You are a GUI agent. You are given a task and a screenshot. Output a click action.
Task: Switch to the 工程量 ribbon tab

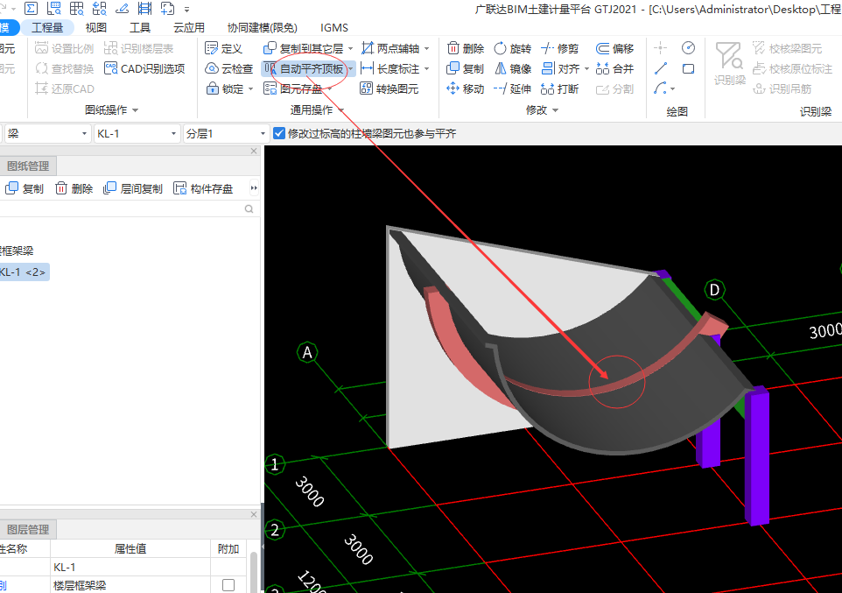[x=46, y=27]
